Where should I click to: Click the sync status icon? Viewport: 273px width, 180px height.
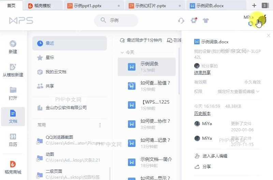coord(122,40)
